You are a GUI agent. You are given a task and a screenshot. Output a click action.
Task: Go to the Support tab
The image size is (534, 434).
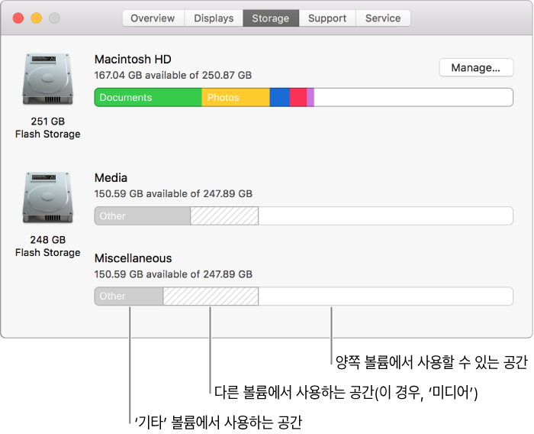[327, 18]
